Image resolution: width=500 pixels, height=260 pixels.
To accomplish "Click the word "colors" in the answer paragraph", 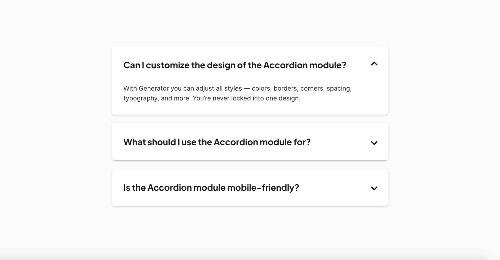I will [x=261, y=89].
